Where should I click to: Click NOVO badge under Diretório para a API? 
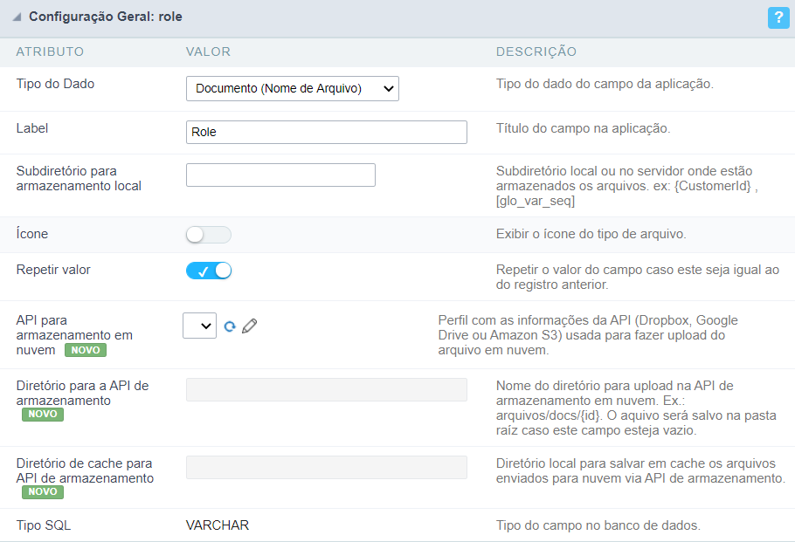pos(43,414)
